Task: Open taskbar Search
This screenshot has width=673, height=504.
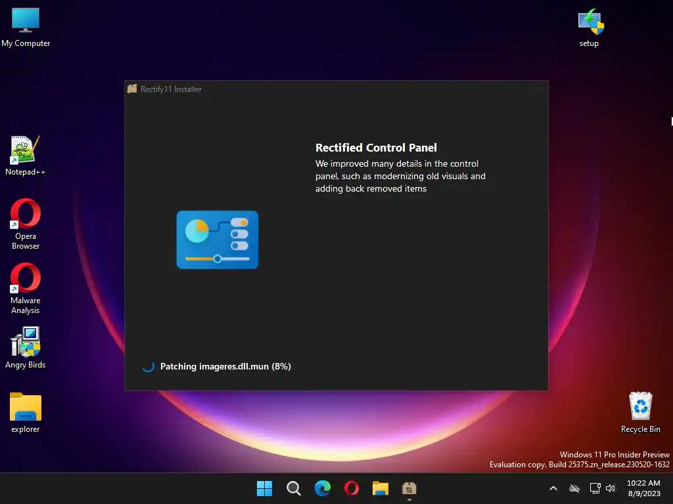Action: pos(294,488)
